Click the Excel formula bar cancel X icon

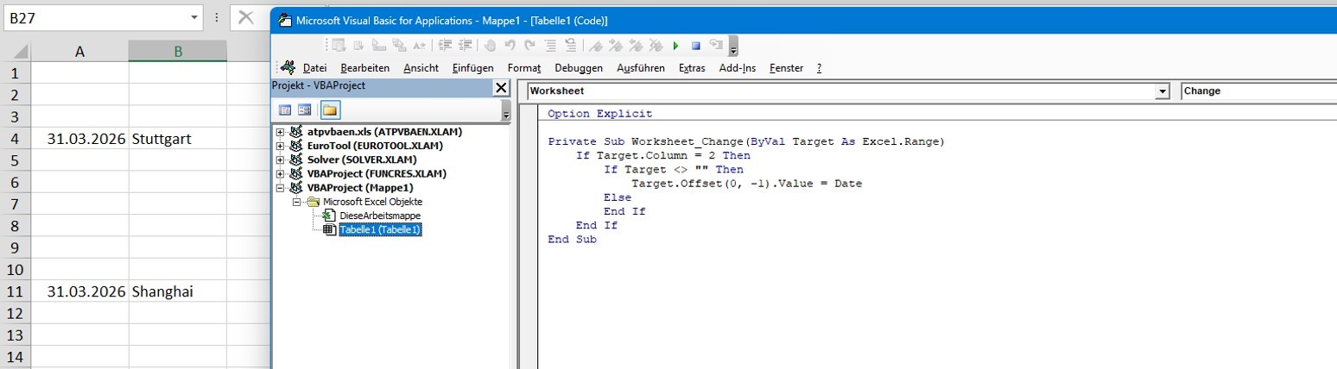(x=246, y=17)
